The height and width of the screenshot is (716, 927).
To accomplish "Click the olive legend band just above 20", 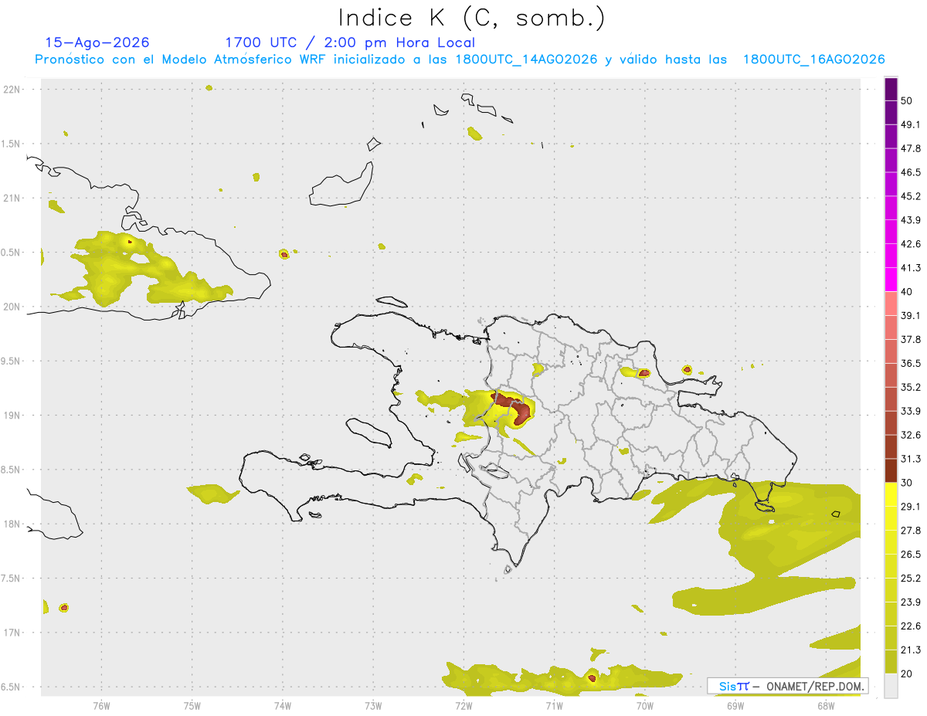I will tap(891, 661).
